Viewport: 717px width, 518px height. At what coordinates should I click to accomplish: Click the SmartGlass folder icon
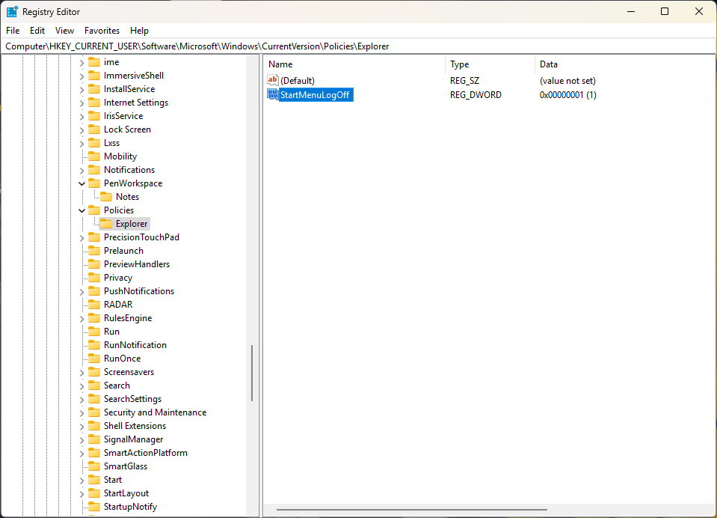[x=96, y=466]
